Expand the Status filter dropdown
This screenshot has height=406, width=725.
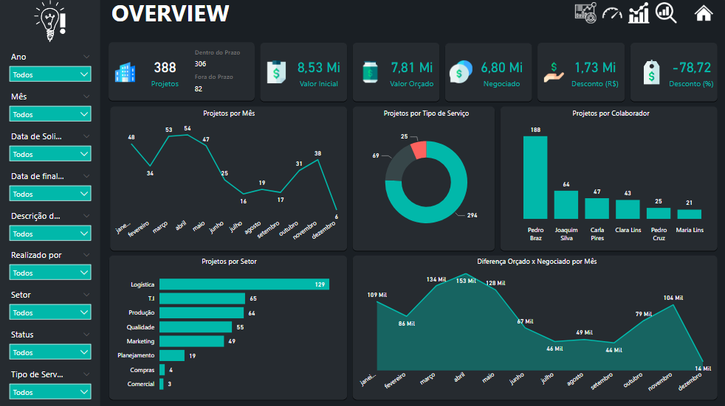point(50,352)
